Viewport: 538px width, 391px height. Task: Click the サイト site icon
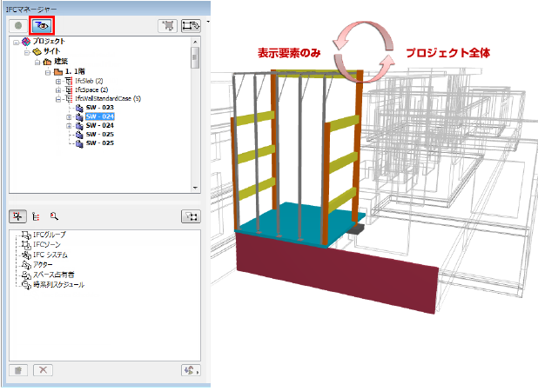pos(37,52)
